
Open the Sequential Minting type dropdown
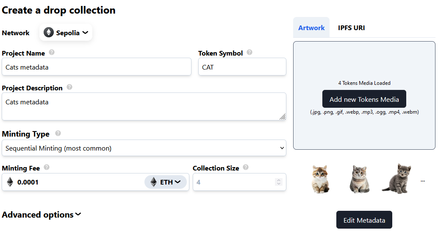click(144, 148)
